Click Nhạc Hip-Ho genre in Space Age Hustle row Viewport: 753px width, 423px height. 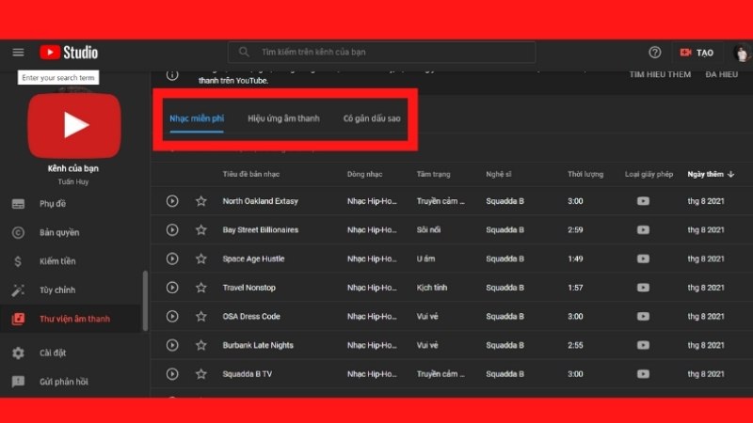(372, 258)
